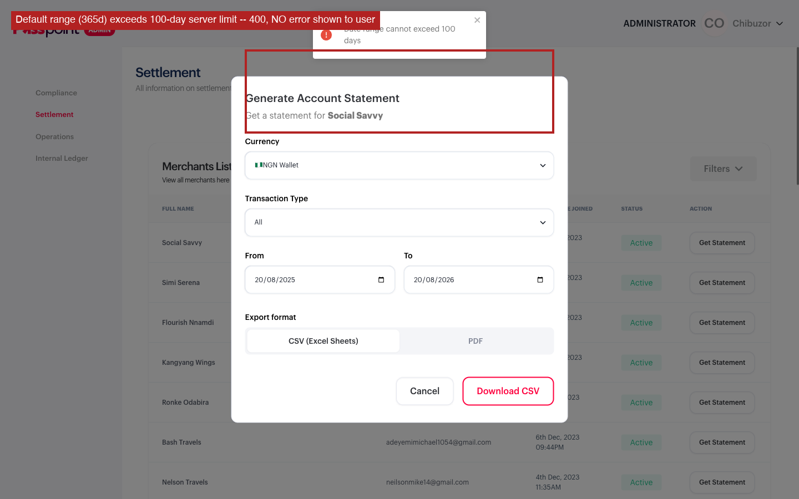This screenshot has height=499, width=799.
Task: Cancel the statement dialog
Action: pos(424,391)
